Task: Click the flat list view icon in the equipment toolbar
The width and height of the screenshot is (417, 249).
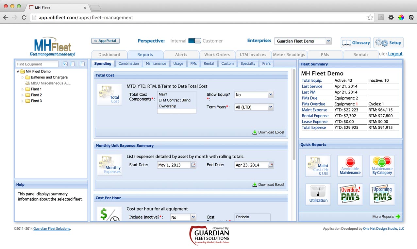Action: (x=82, y=64)
